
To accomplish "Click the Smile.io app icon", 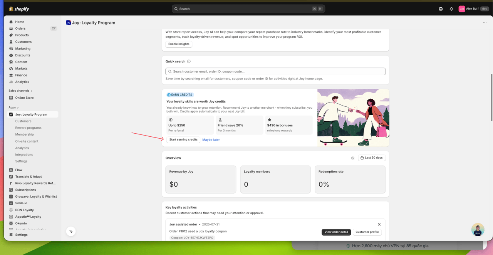I will (11, 204).
